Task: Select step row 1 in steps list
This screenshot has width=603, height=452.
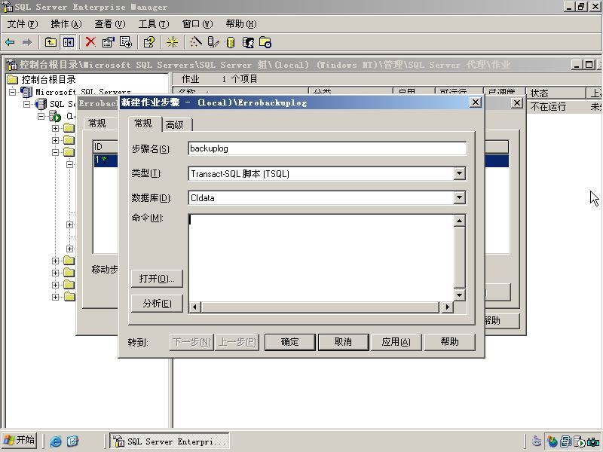Action: pyautogui.click(x=106, y=160)
